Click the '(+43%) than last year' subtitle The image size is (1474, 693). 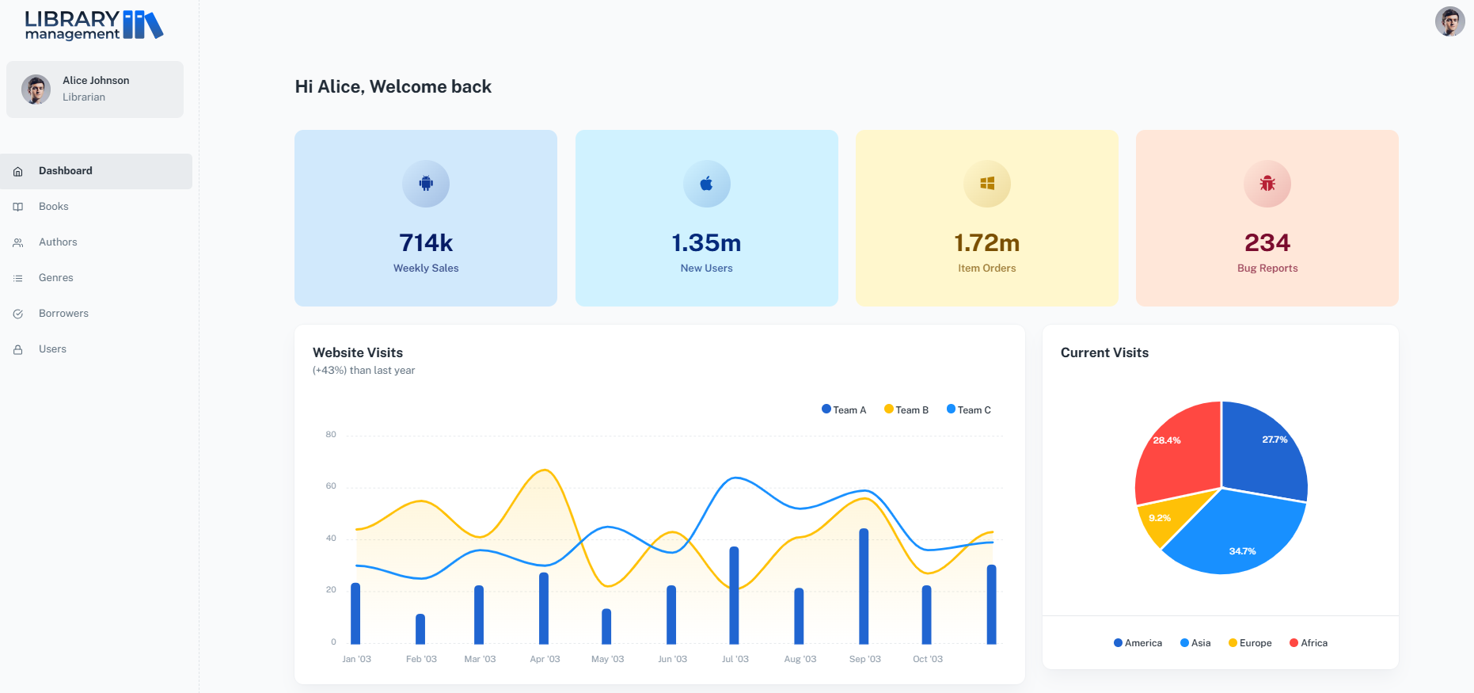pyautogui.click(x=363, y=370)
